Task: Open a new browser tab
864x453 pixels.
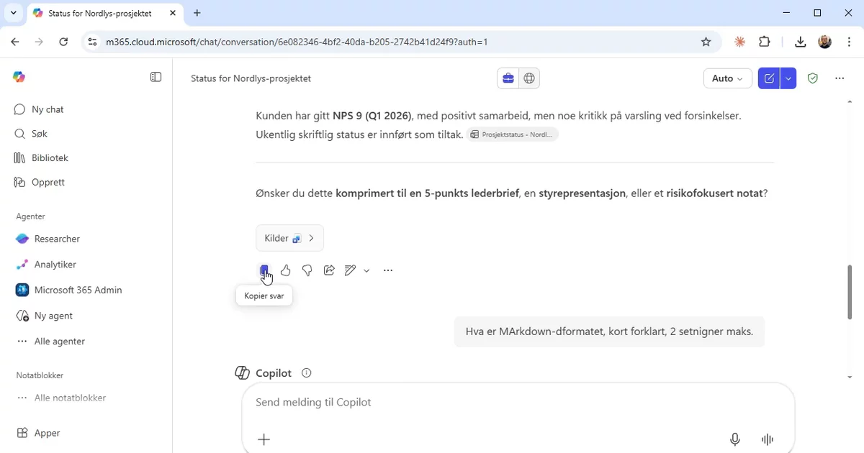Action: (x=197, y=13)
